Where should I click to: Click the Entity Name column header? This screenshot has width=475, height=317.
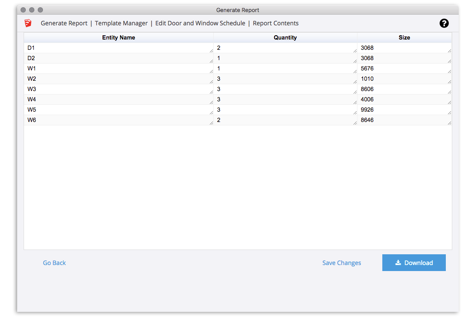[x=118, y=38]
